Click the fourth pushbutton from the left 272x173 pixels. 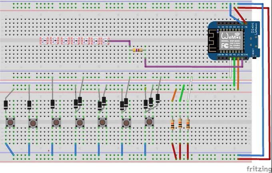(x=80, y=123)
